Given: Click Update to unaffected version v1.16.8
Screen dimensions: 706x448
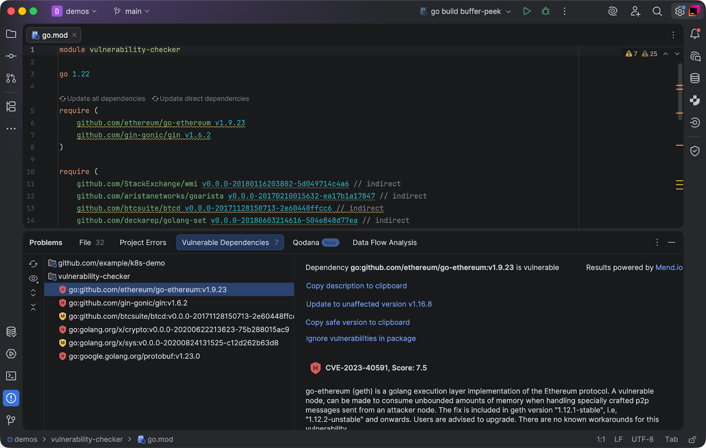Looking at the screenshot, I should click(369, 304).
